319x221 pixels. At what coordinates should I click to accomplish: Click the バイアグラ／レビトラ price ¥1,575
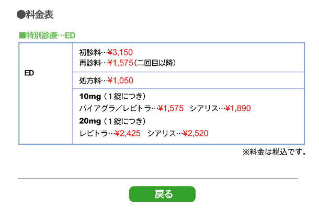coord(171,108)
